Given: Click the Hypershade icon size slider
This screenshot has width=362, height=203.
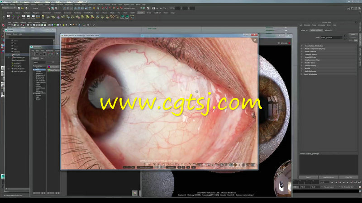Looking at the screenshot, I should (53, 62).
